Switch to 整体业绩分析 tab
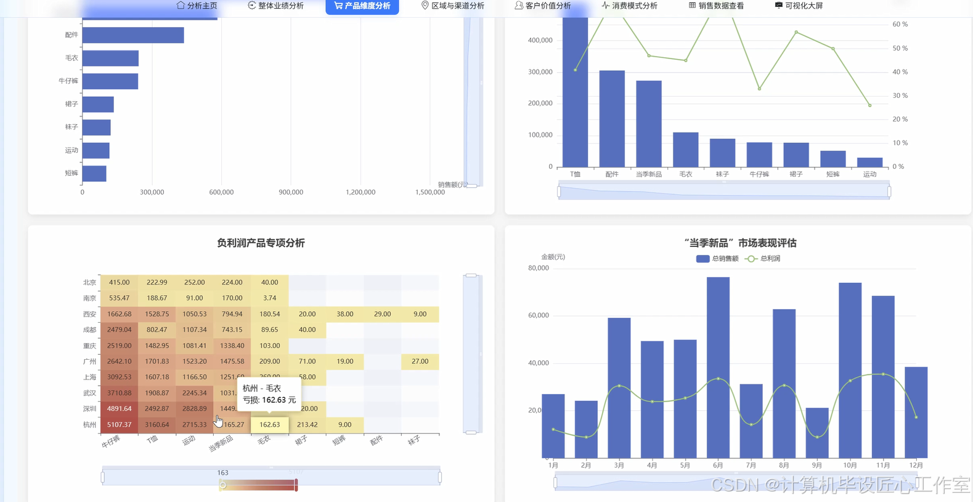The height and width of the screenshot is (502, 973). point(275,6)
